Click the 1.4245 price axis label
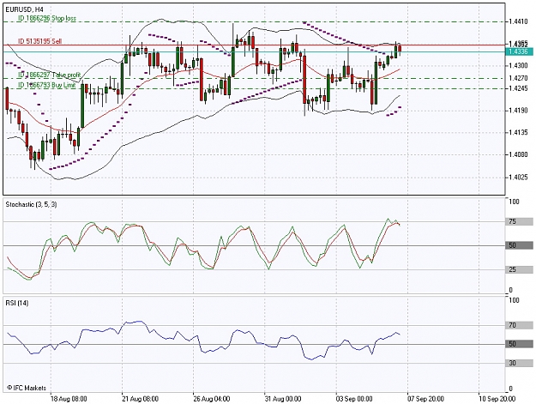This screenshot has width=536, height=404. (x=518, y=88)
